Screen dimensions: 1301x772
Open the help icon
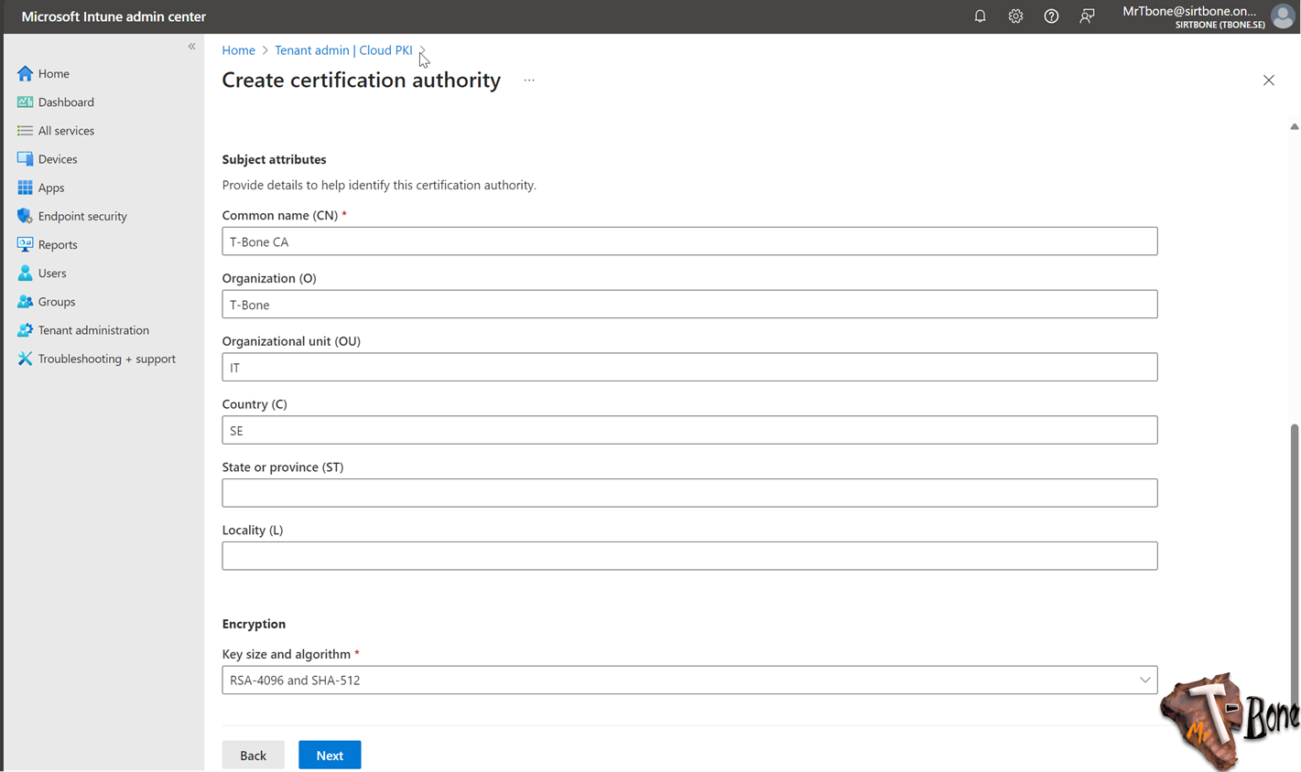click(1051, 16)
